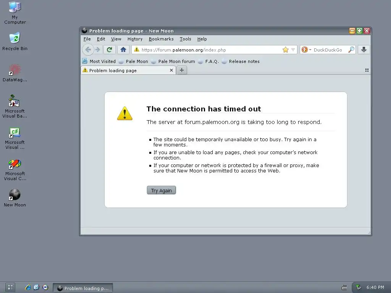
Task: Select the Recycle Bin desktop icon
Action: [15, 41]
